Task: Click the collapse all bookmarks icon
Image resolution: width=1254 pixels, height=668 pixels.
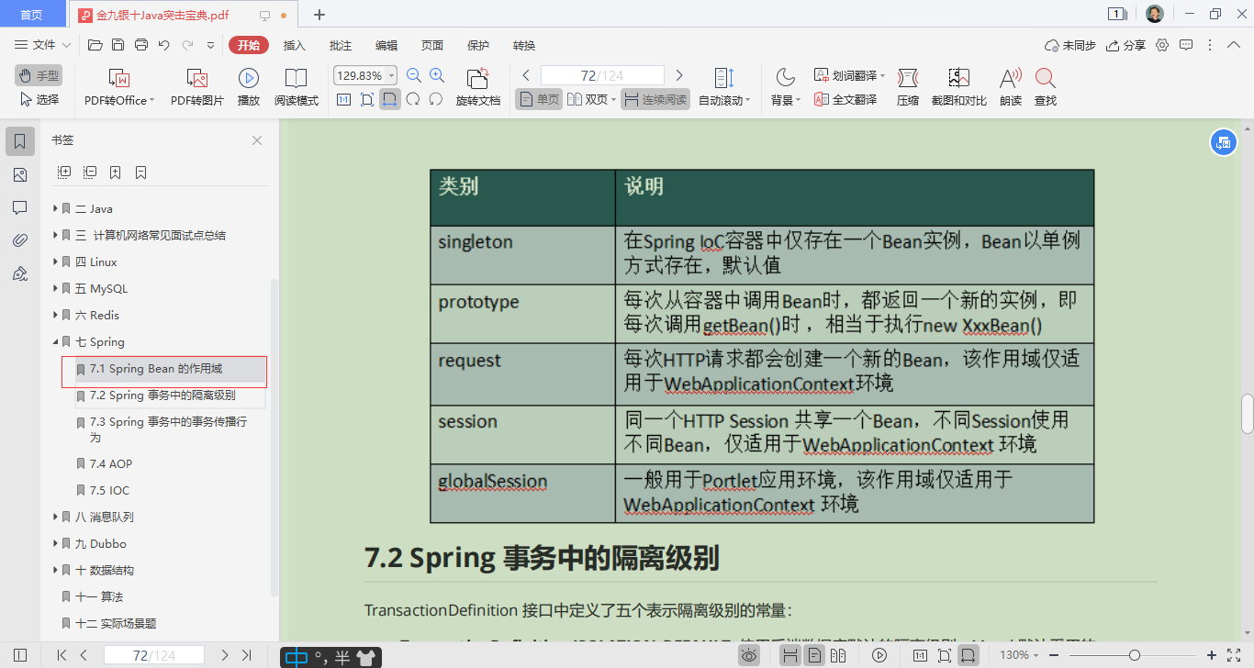Action: 90,172
